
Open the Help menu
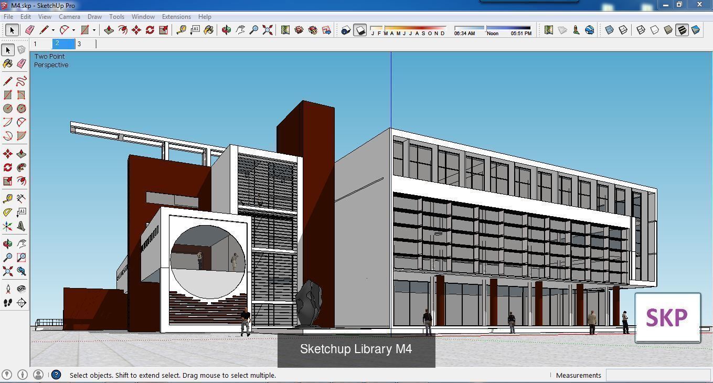point(205,16)
